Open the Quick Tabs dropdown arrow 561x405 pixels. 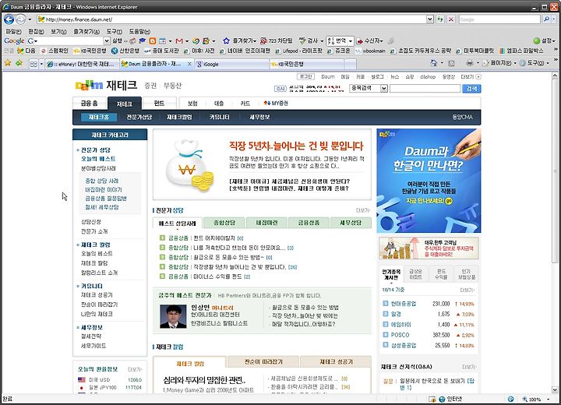coord(41,64)
